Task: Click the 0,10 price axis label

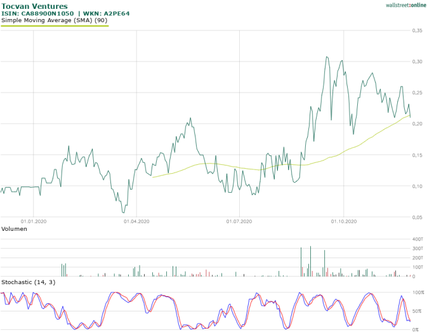Action: (417, 186)
